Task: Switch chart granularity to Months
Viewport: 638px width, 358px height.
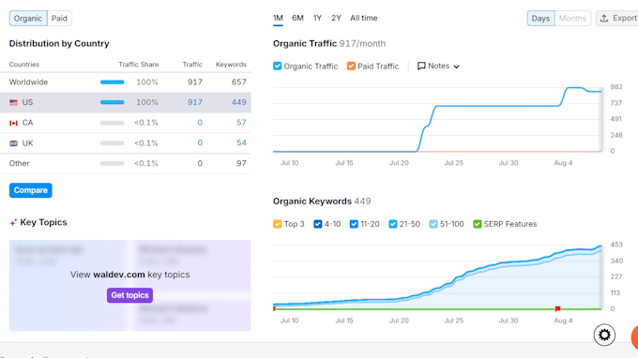Action: pyautogui.click(x=572, y=19)
